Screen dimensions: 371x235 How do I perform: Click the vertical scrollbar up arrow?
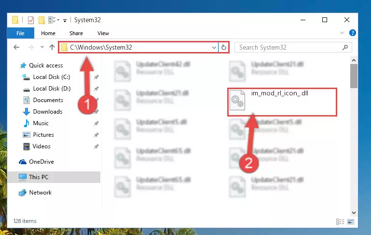pyautogui.click(x=354, y=60)
